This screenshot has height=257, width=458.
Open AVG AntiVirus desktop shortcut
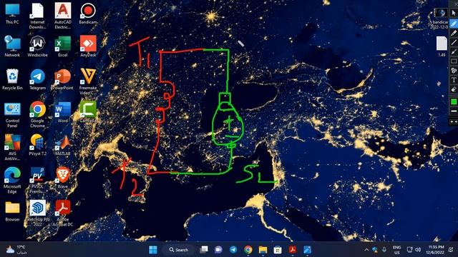pyautogui.click(x=12, y=148)
